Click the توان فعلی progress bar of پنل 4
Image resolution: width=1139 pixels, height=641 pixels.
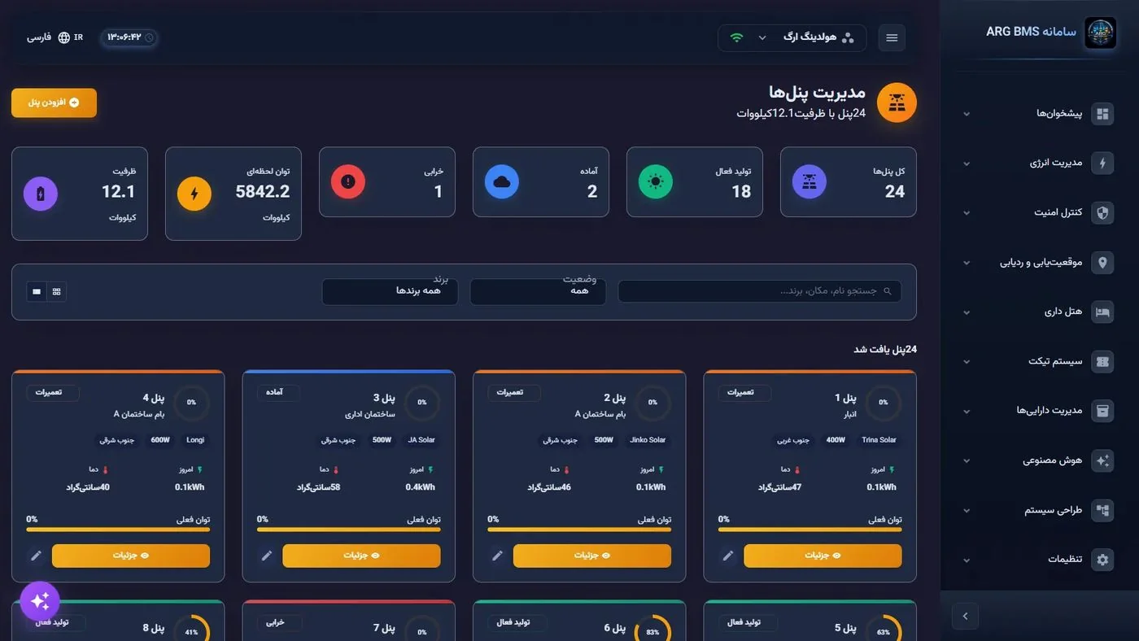tap(118, 530)
